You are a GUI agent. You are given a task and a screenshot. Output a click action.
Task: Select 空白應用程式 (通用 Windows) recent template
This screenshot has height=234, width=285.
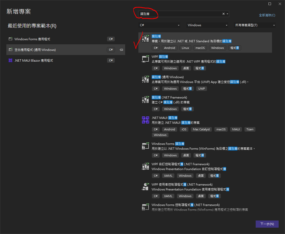click(x=66, y=50)
